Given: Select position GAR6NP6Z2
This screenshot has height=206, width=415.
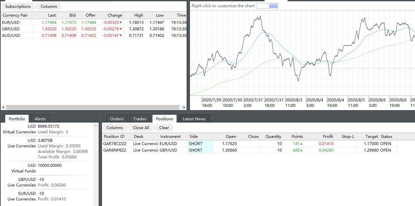Looking at the screenshot, I should click(115, 150).
